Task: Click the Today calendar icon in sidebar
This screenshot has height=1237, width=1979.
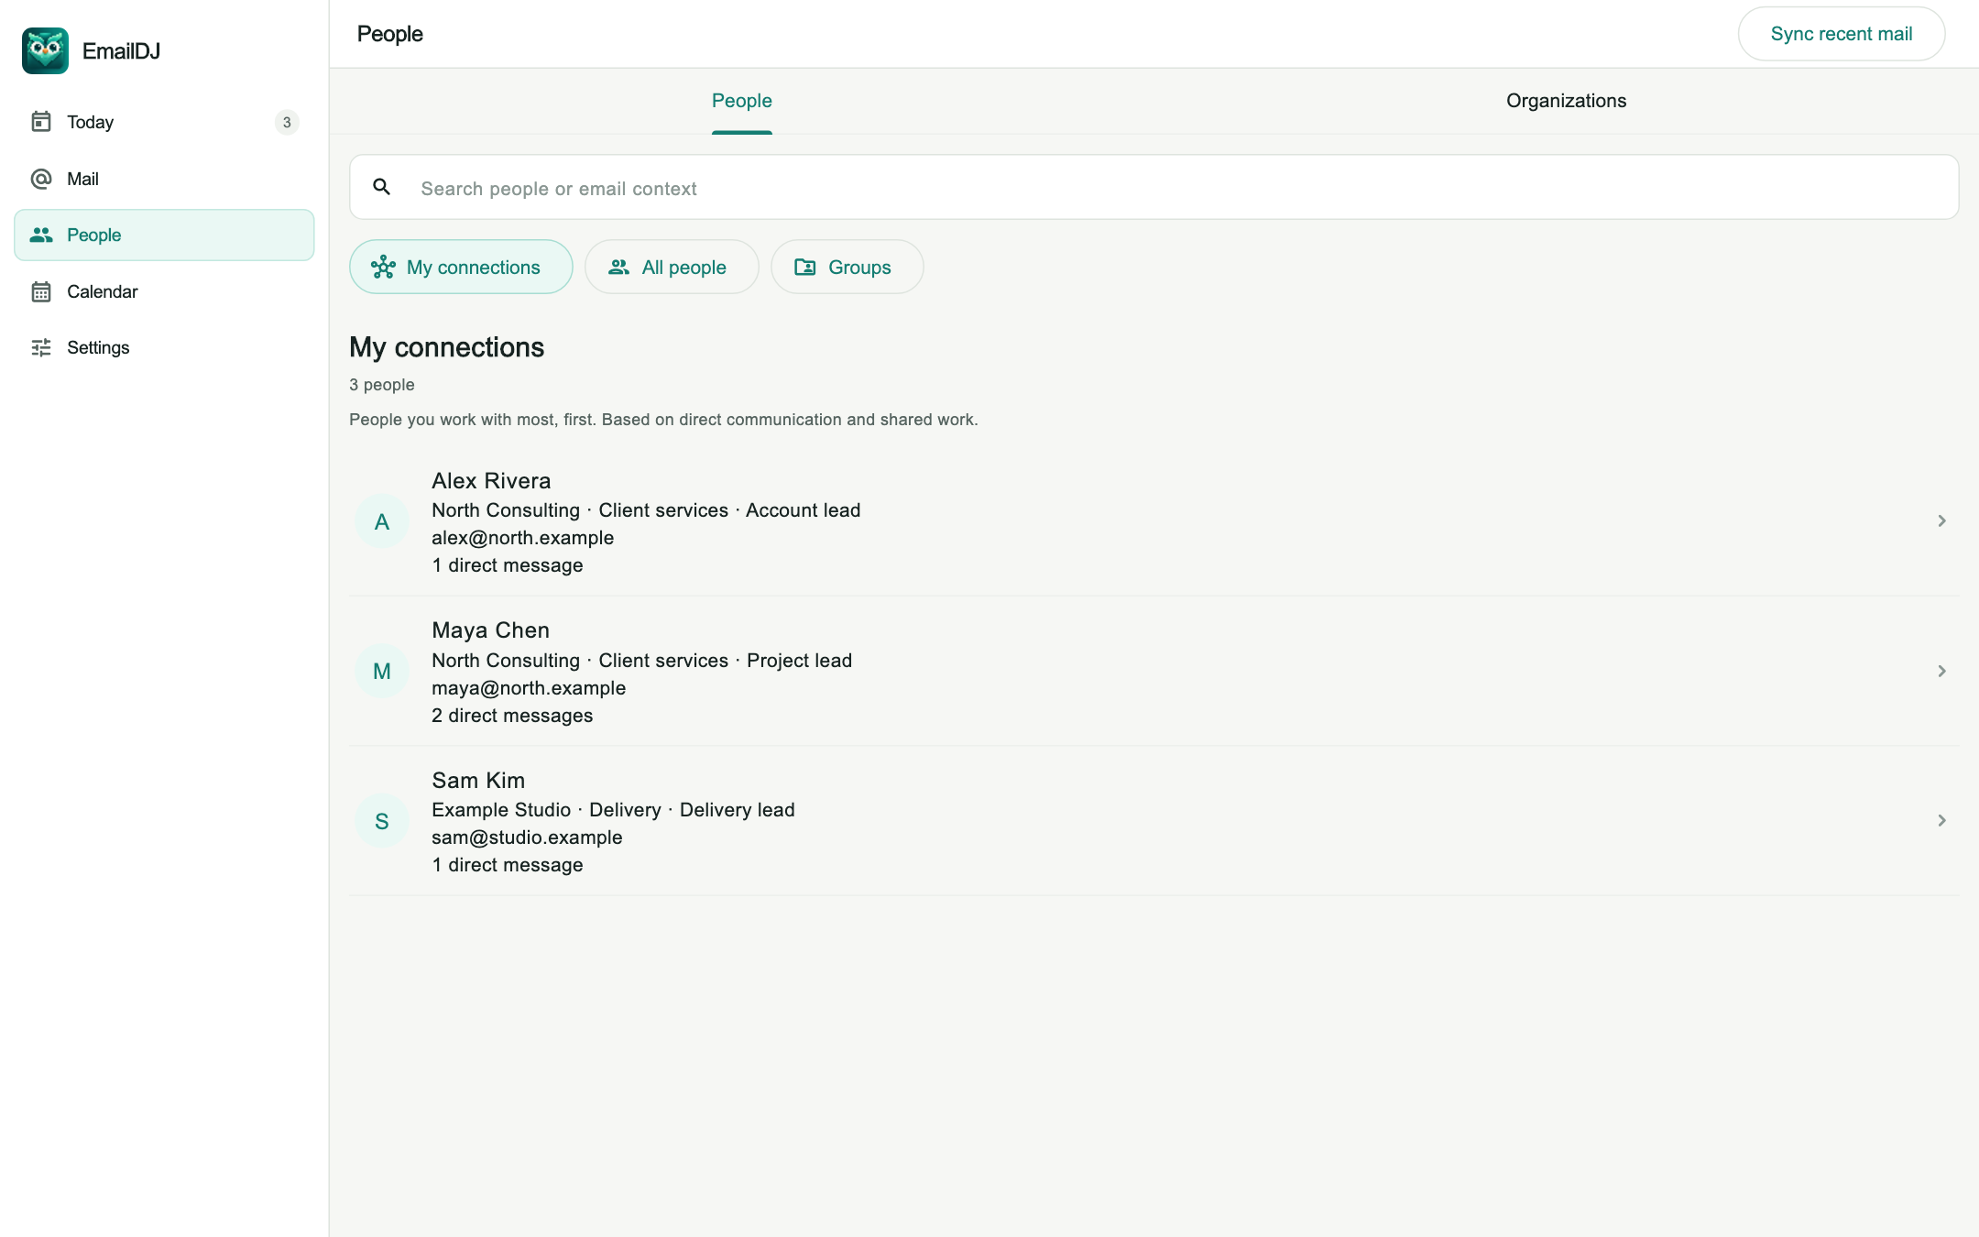Action: [x=41, y=122]
